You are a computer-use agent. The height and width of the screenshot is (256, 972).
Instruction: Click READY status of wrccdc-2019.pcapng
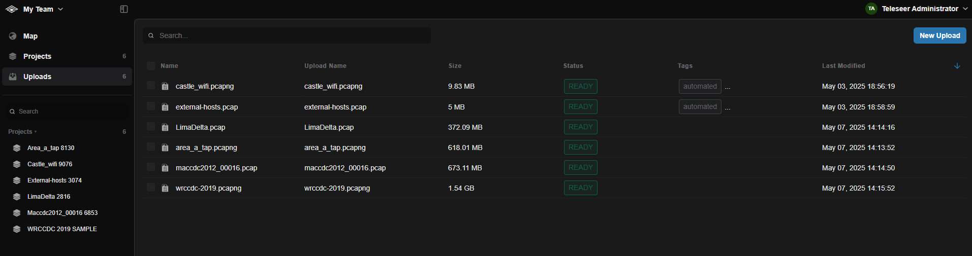click(580, 188)
